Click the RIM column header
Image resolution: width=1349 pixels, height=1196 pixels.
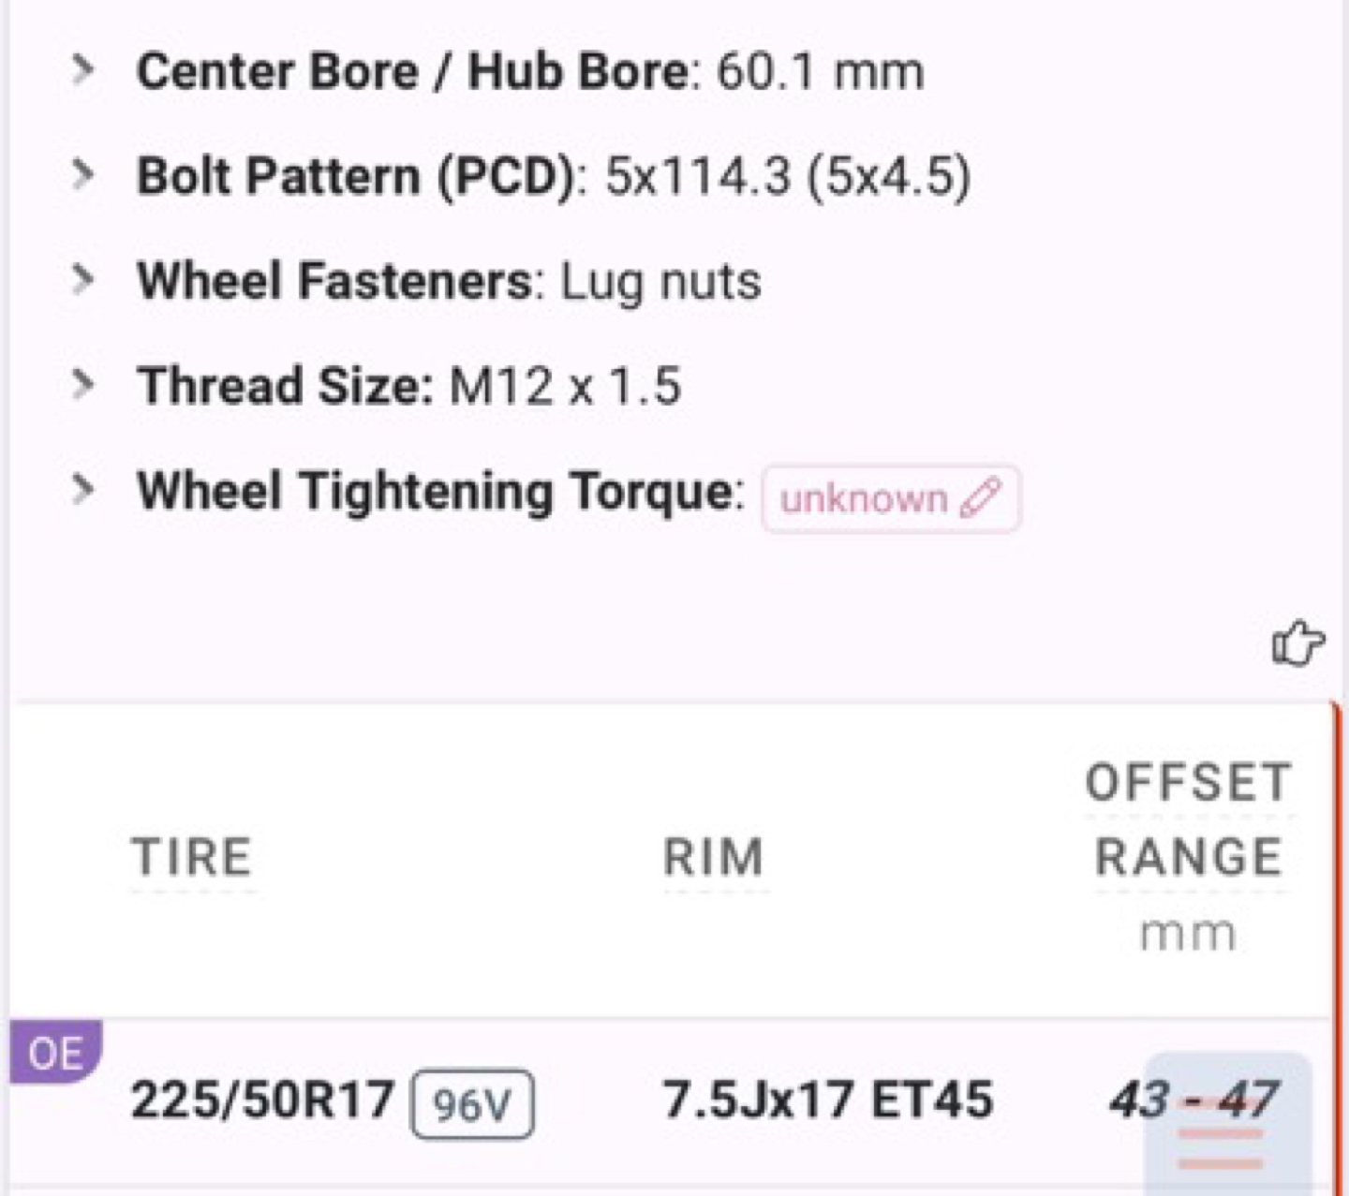pyautogui.click(x=714, y=857)
